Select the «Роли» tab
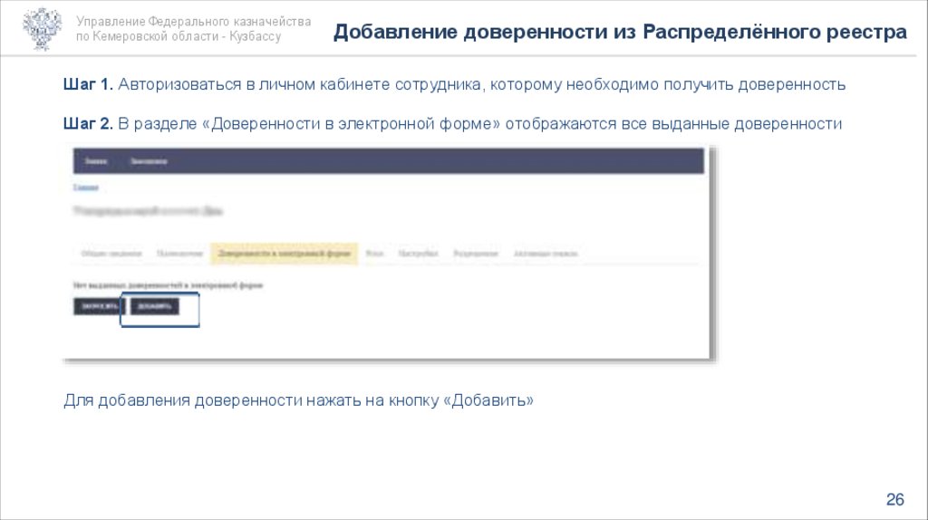This screenshot has height=520, width=928. pyautogui.click(x=374, y=253)
